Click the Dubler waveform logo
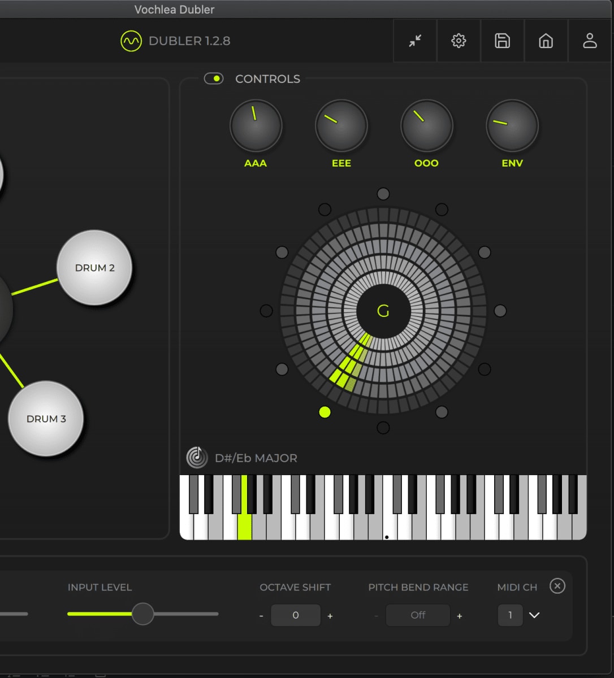Viewport: 614px width, 678px height. point(131,41)
